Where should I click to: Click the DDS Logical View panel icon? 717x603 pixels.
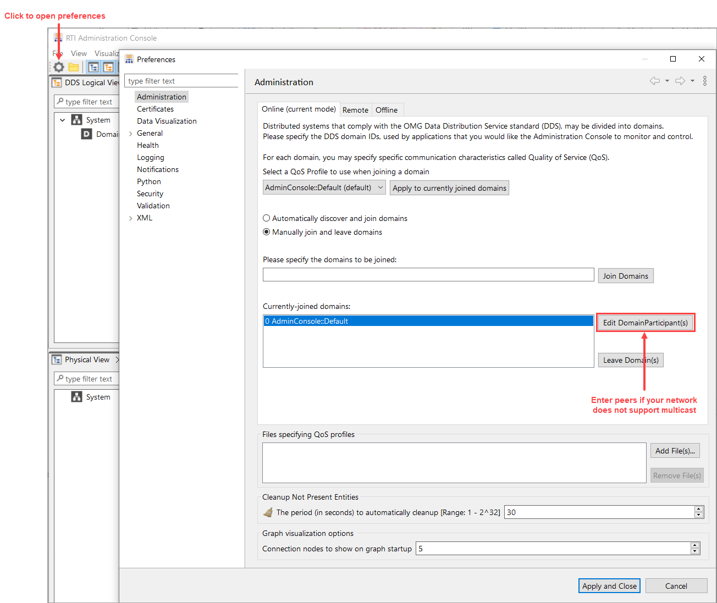tap(57, 82)
